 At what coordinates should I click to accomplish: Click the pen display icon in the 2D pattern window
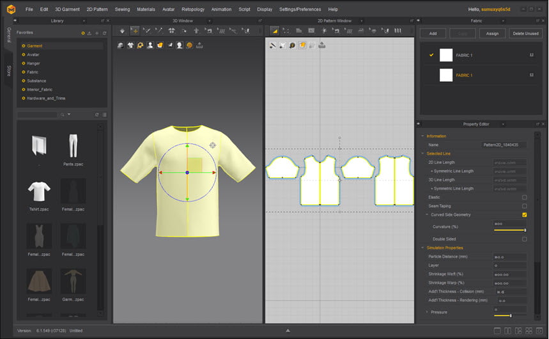tap(272, 45)
